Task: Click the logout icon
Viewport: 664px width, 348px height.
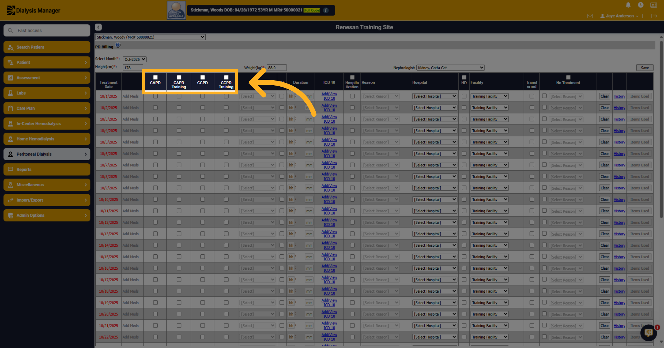Action: pyautogui.click(x=654, y=16)
